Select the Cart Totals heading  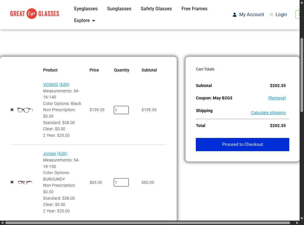(205, 69)
